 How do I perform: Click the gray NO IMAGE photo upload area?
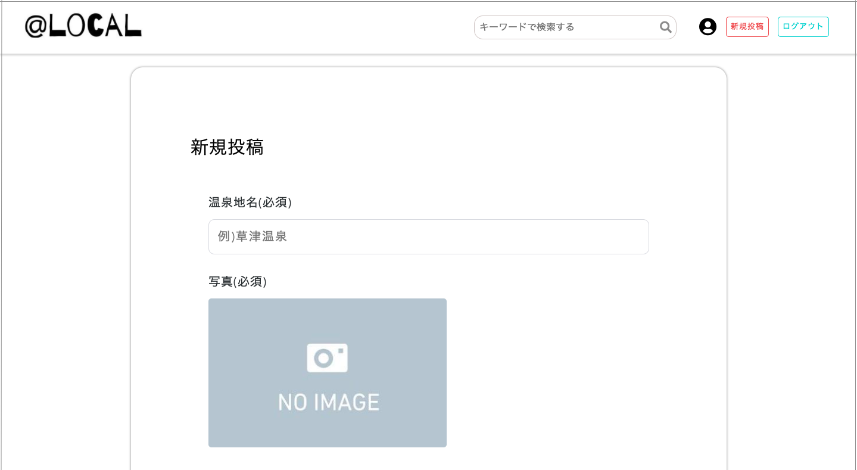327,372
